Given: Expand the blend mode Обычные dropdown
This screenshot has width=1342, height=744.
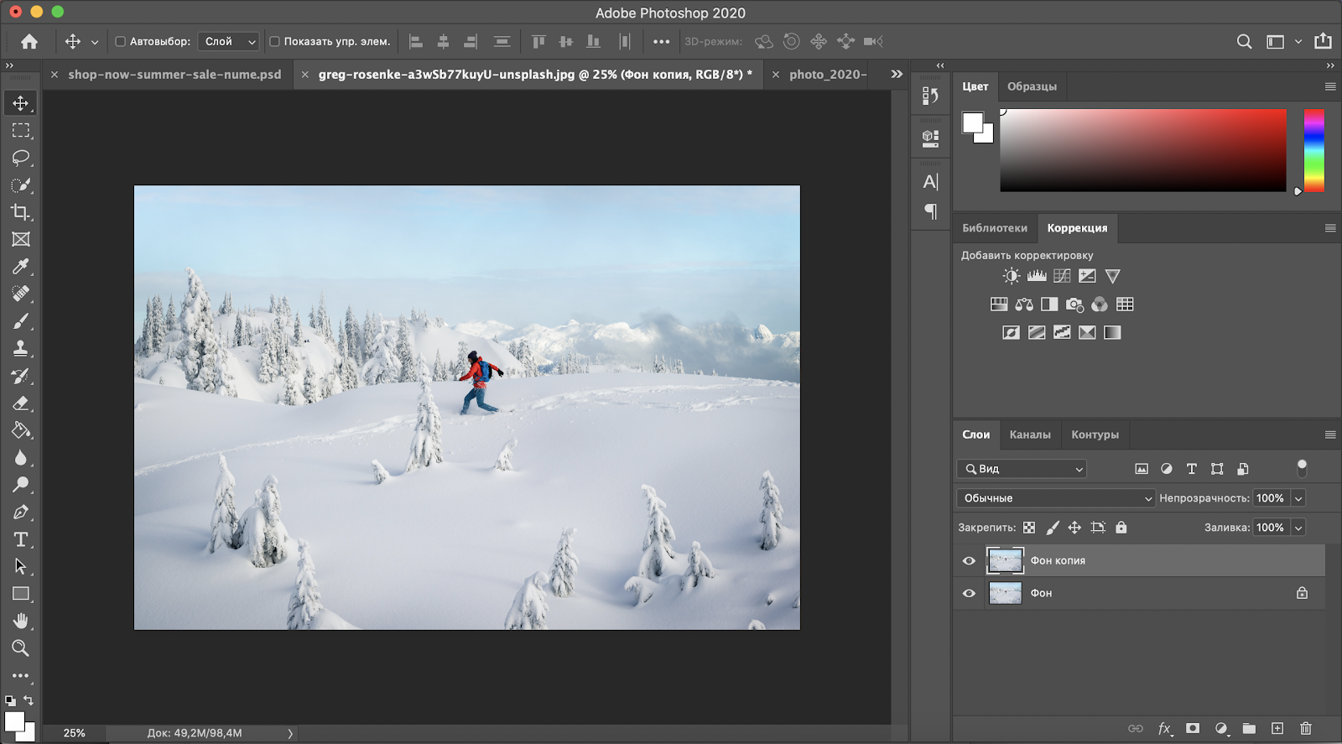Looking at the screenshot, I should pyautogui.click(x=1055, y=498).
